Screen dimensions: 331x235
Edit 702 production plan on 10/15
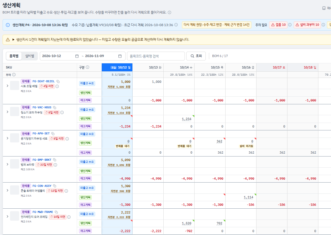coord(220,223)
